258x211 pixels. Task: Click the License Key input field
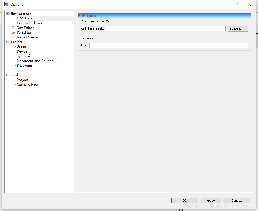click(169, 45)
